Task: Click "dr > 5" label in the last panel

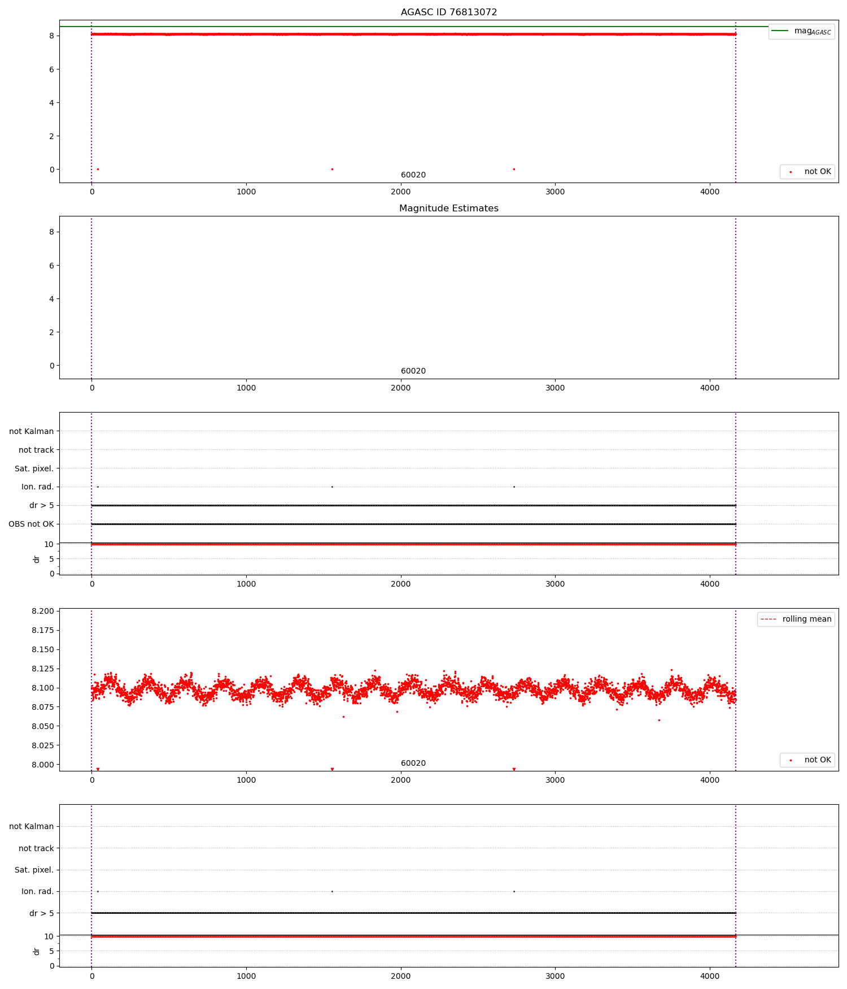Action: point(42,913)
